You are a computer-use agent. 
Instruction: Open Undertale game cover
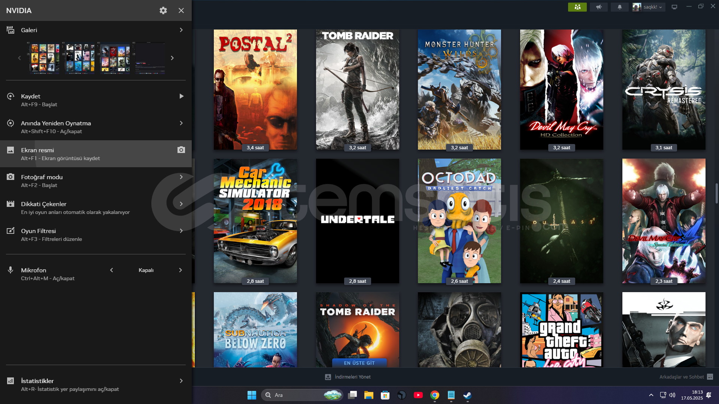click(358, 221)
